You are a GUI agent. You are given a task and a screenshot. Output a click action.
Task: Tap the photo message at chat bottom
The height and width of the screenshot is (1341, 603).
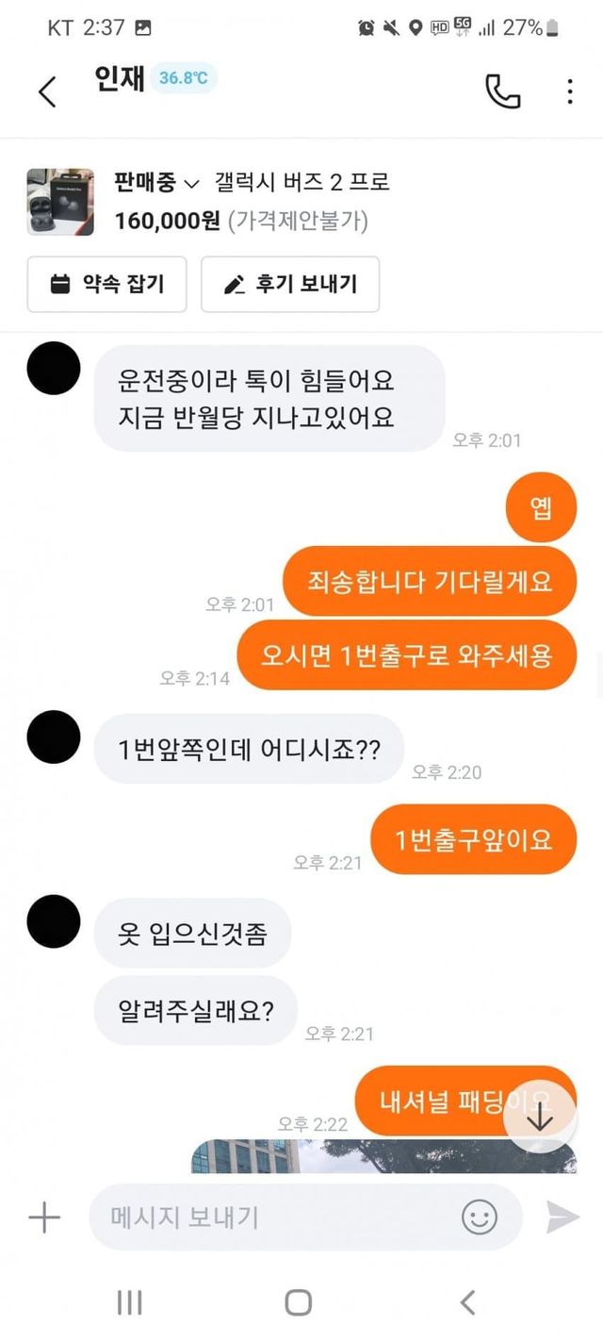(383, 1155)
